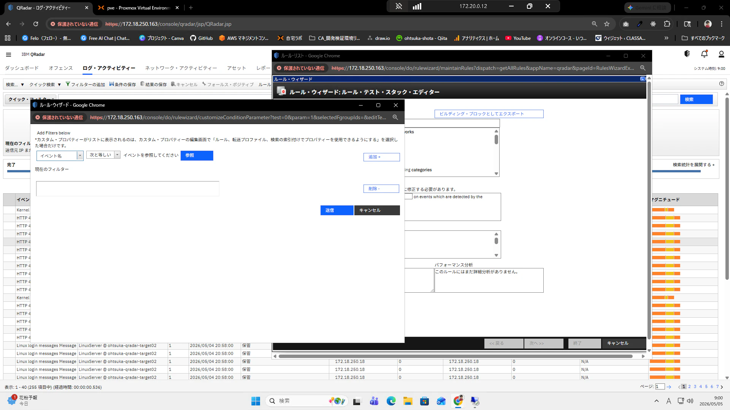This screenshot has height=410, width=730.
Task: Click the Windows taskbar search box
Action: (x=307, y=401)
